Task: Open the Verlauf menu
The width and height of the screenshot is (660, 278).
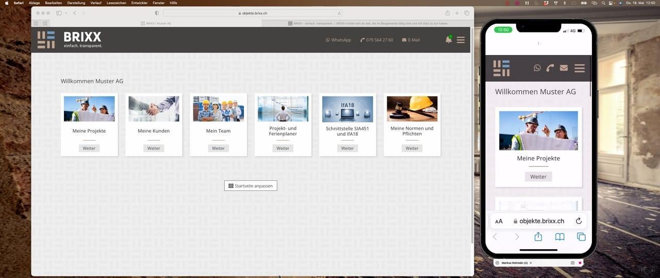Action: pyautogui.click(x=96, y=3)
